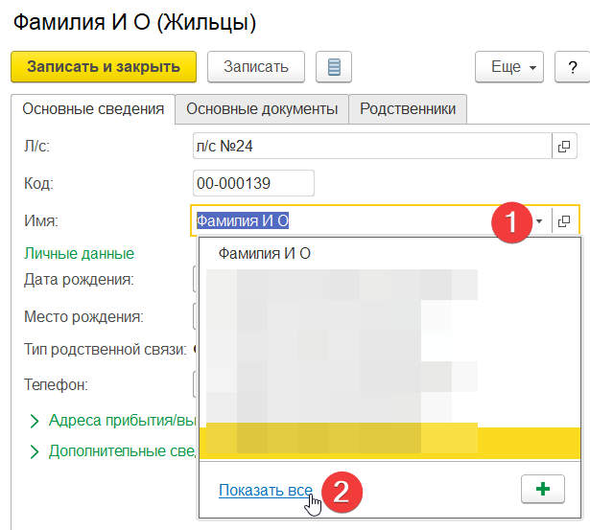Click the green plus create button
Viewport: 590px width, 530px height.
543,489
